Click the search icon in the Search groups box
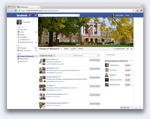 pos(98,56)
